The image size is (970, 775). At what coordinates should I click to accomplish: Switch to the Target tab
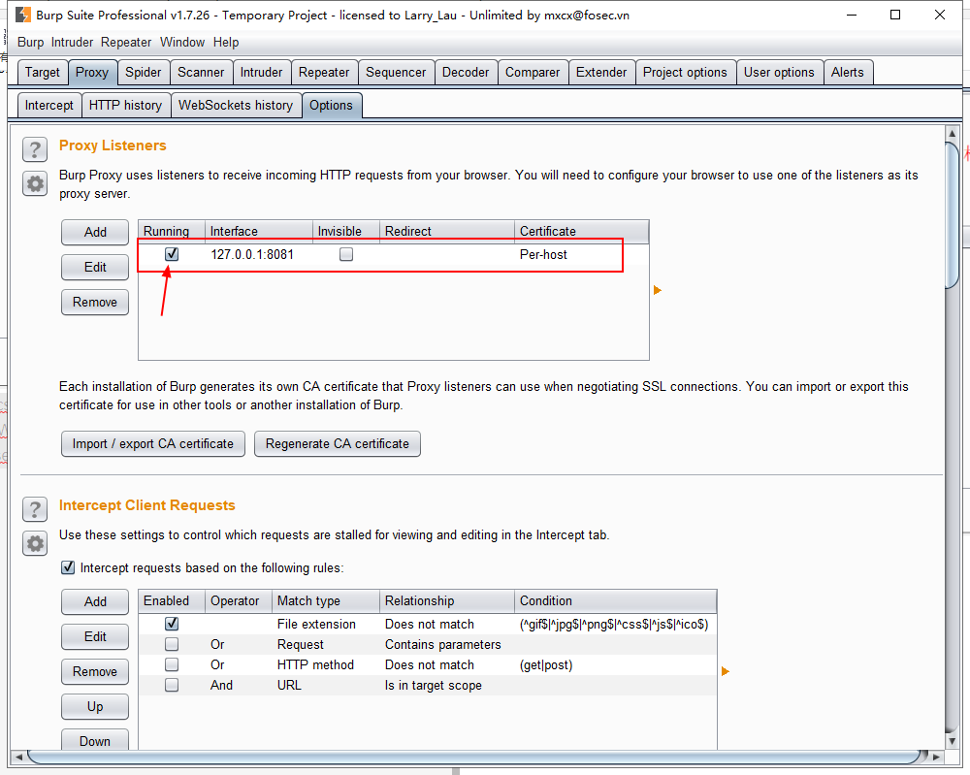(x=42, y=73)
